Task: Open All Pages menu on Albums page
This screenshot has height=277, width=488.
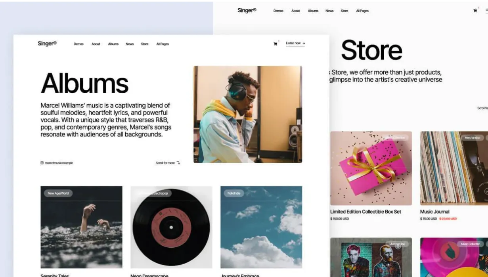Action: [163, 44]
